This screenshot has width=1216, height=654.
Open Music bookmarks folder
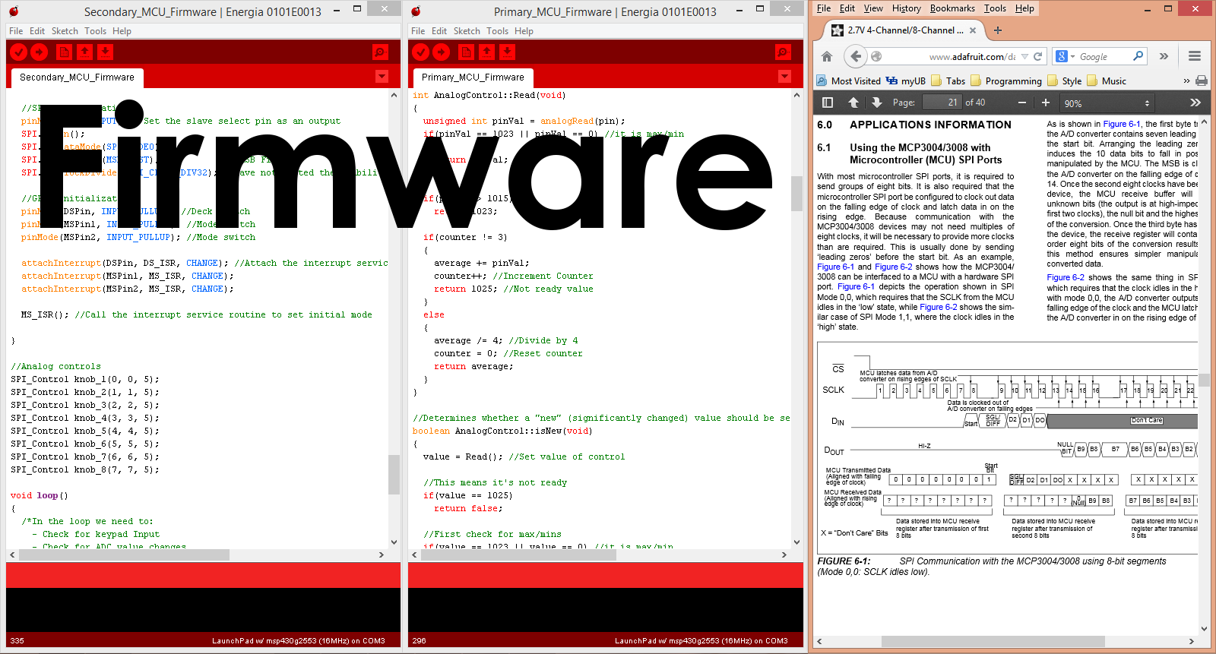click(1106, 81)
